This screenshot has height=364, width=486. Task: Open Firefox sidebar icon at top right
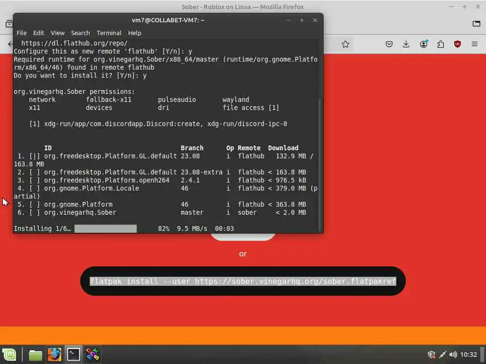(x=477, y=24)
